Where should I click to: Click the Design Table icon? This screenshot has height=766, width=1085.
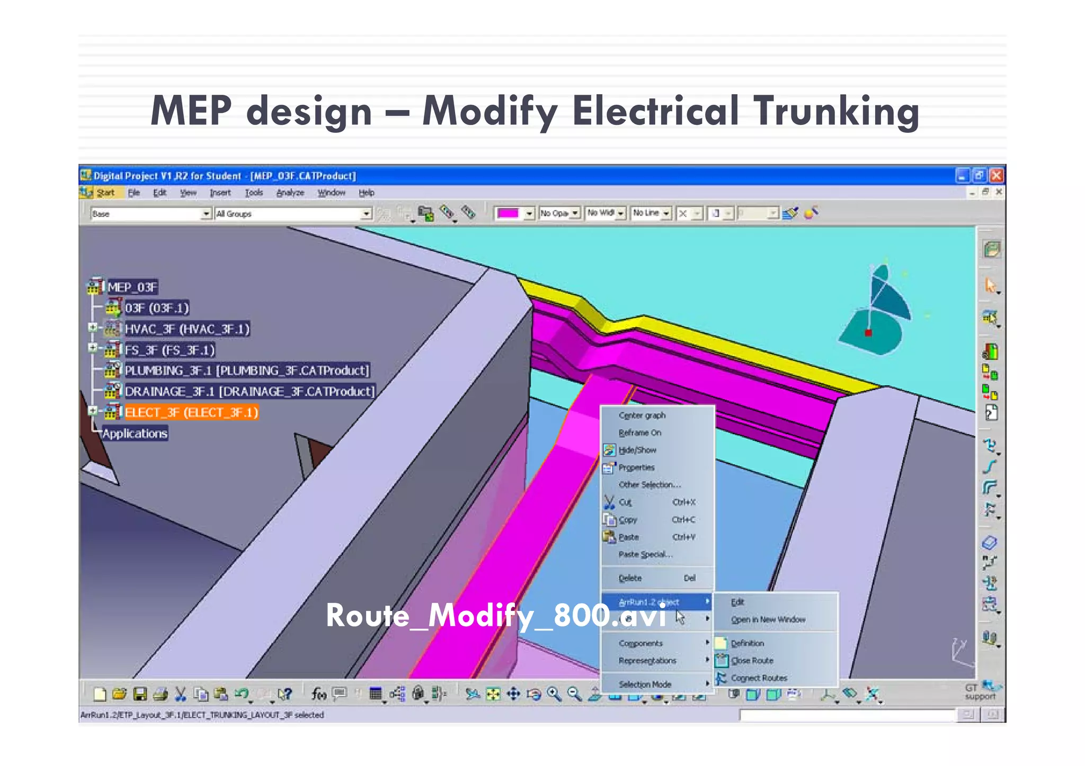(x=376, y=694)
